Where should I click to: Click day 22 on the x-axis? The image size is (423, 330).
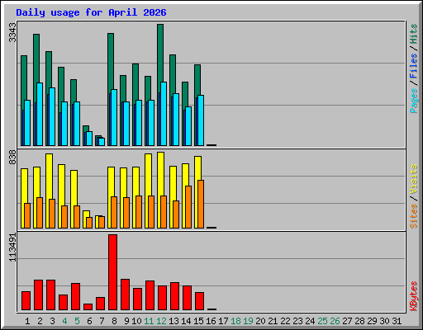(285, 321)
